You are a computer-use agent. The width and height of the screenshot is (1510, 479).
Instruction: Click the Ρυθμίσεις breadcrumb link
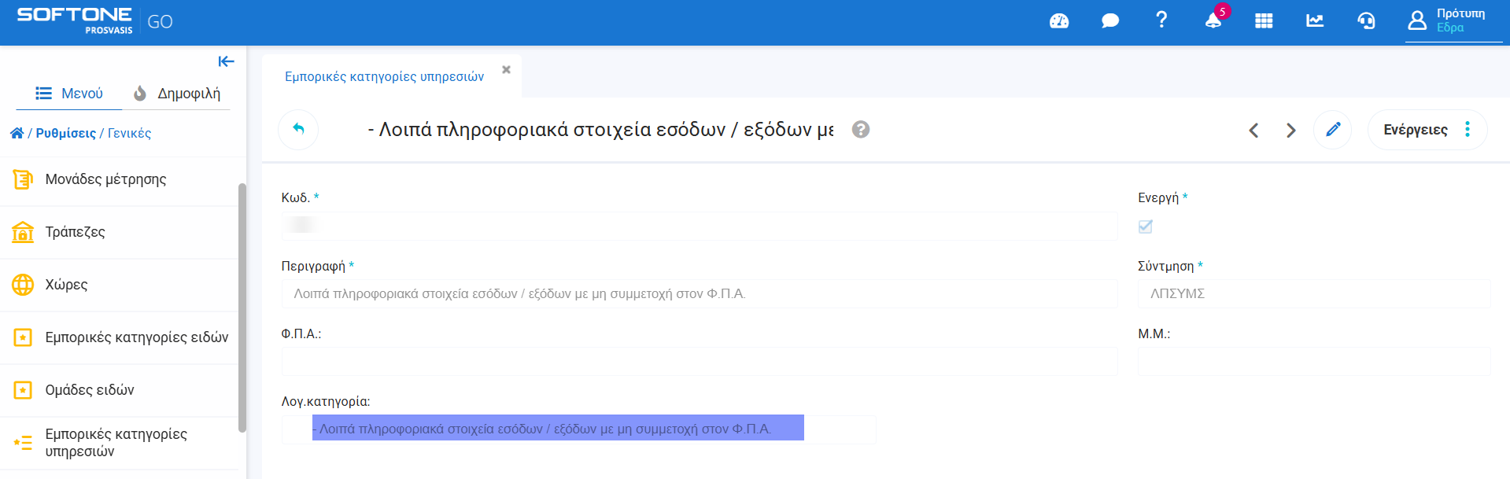point(66,134)
